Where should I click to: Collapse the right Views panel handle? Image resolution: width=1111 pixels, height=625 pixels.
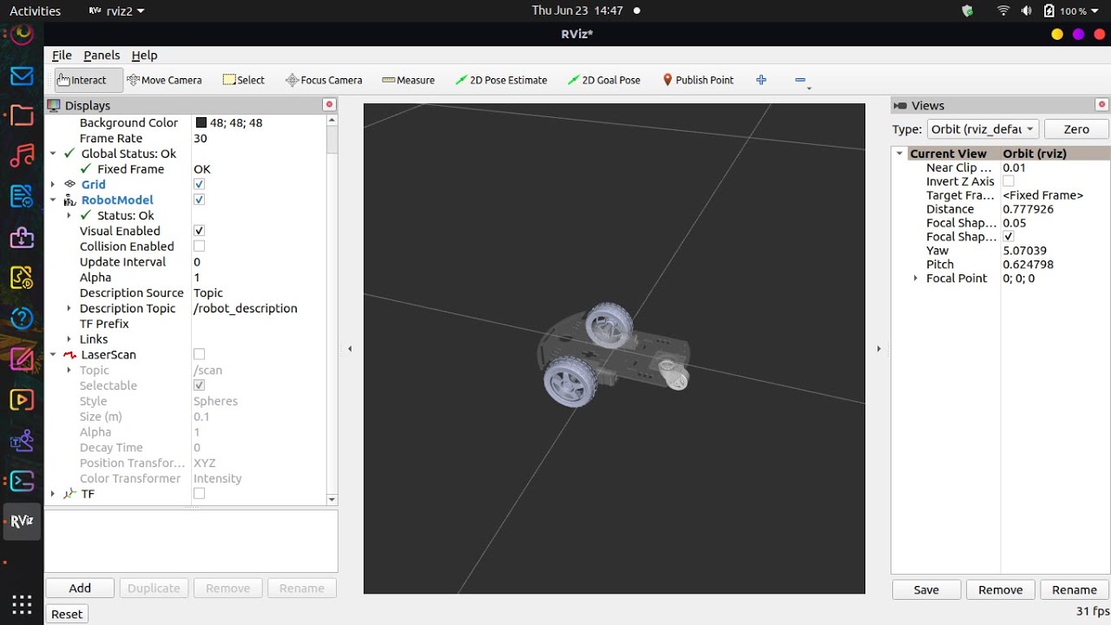click(x=878, y=349)
